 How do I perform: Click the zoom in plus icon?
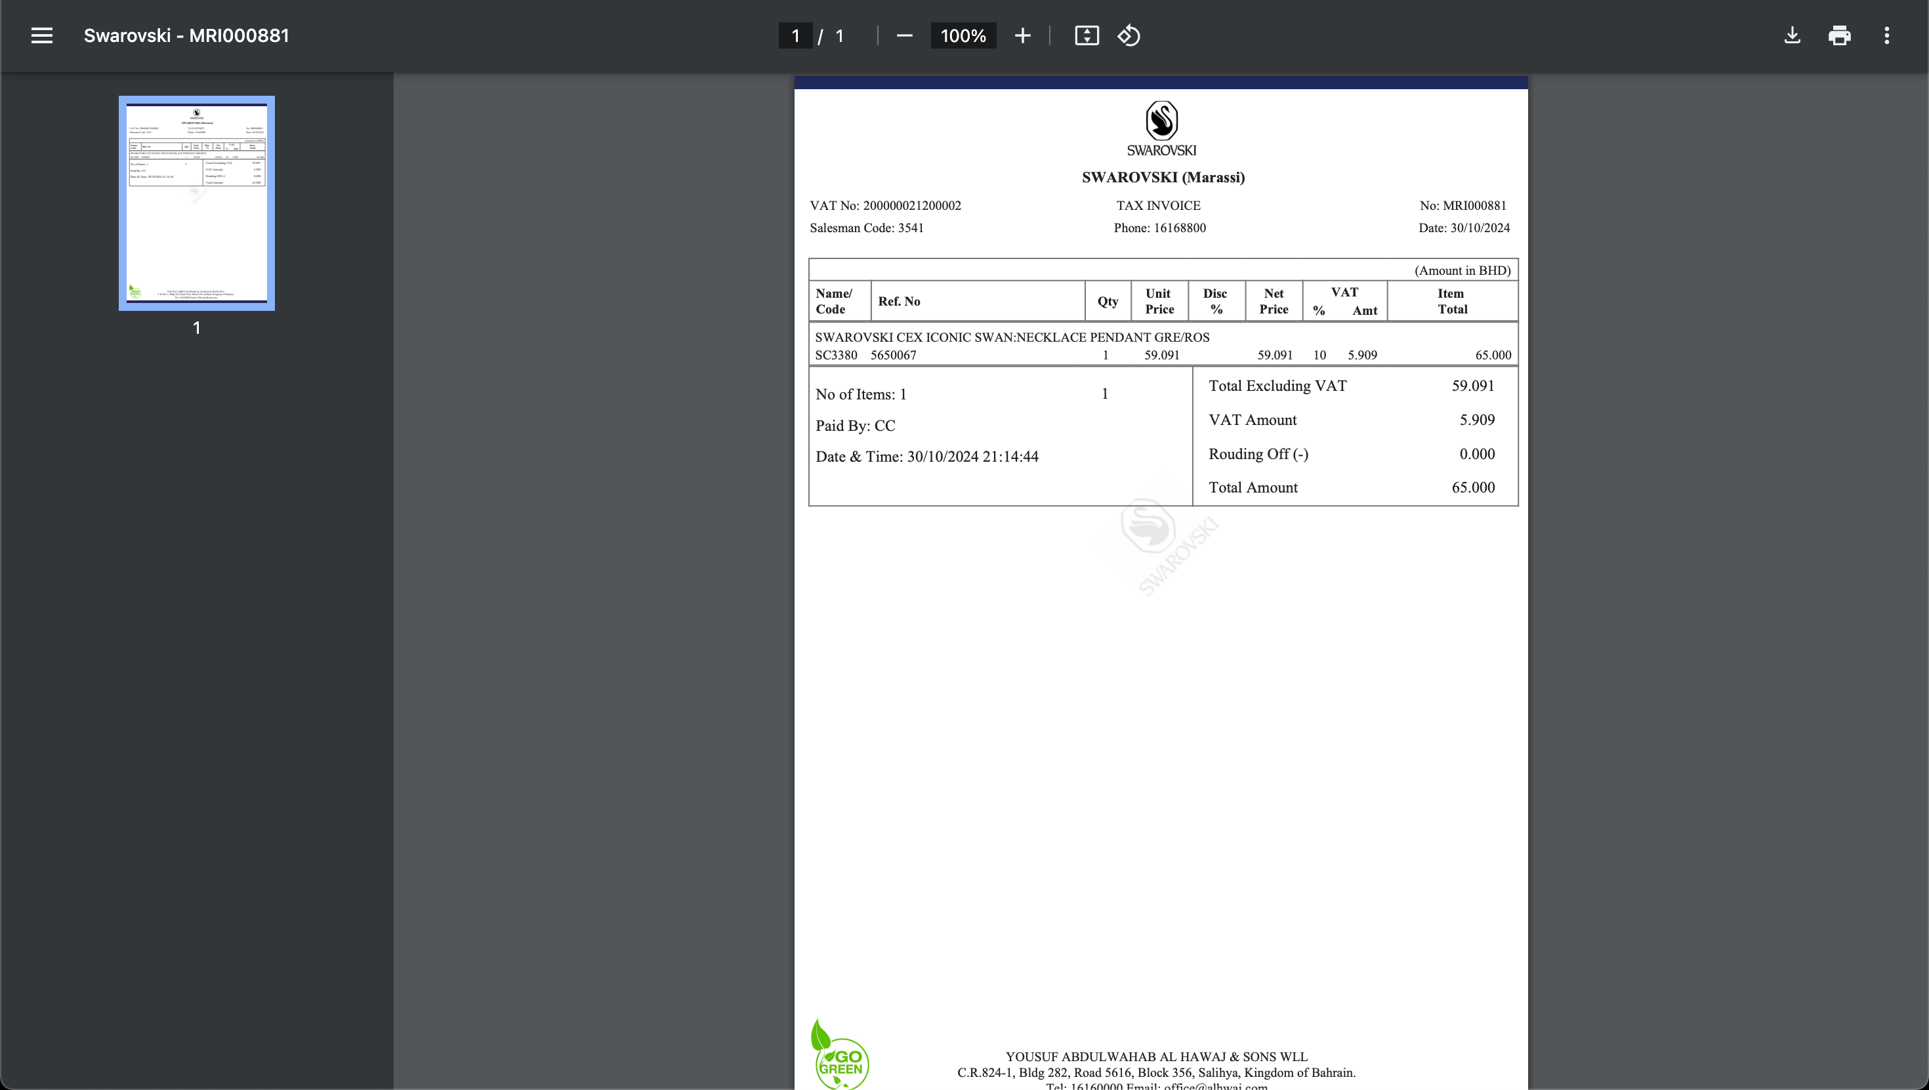[x=1022, y=35]
